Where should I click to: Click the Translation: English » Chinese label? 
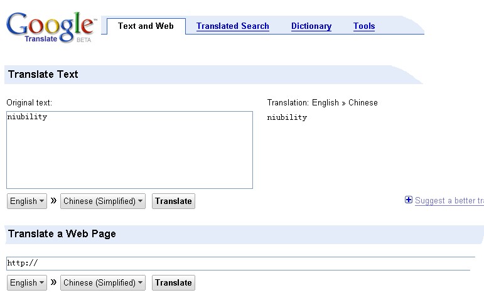tap(322, 102)
